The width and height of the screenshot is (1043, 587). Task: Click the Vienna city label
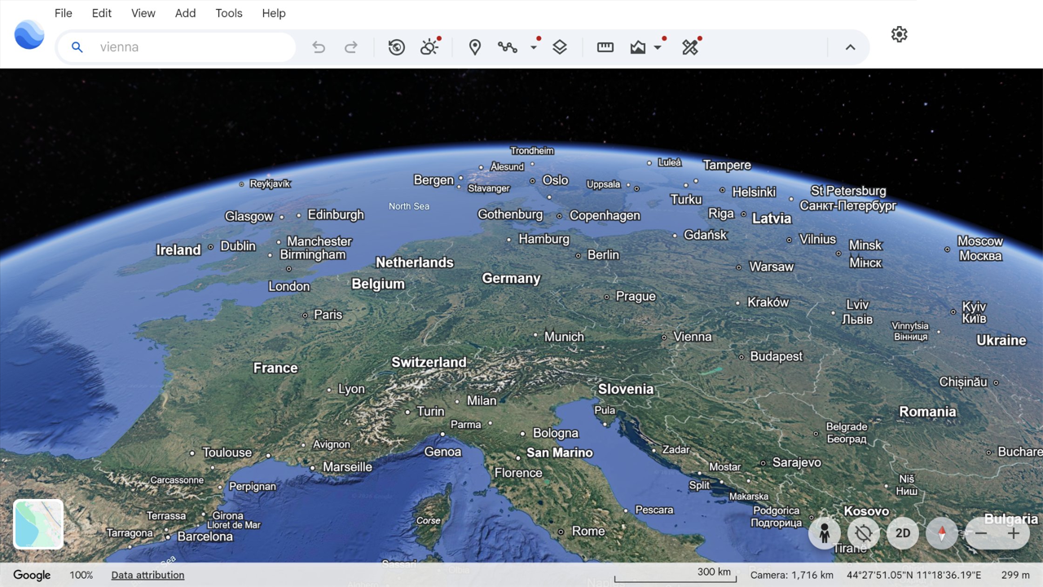pyautogui.click(x=693, y=336)
